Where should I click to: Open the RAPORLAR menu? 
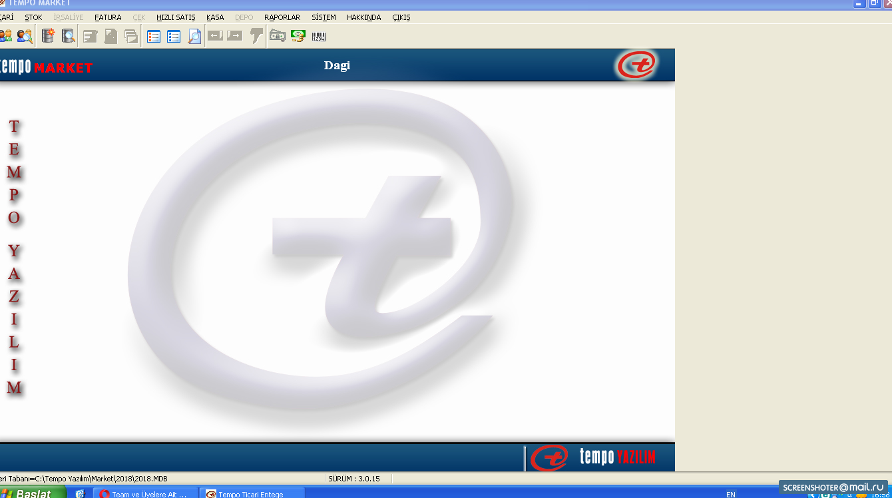[282, 17]
